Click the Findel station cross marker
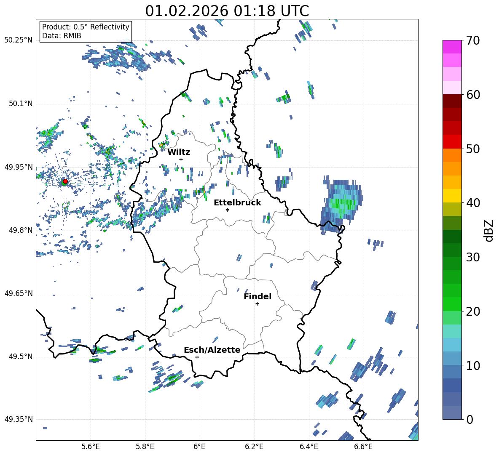 pyautogui.click(x=257, y=303)
